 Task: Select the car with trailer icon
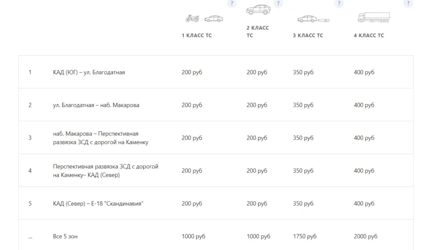point(313,19)
